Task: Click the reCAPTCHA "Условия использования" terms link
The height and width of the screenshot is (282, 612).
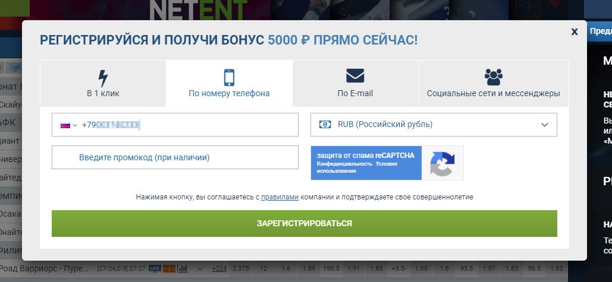Action: 387,164
